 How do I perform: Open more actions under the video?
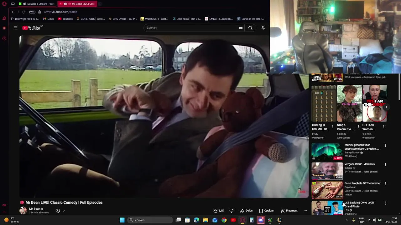point(305,211)
